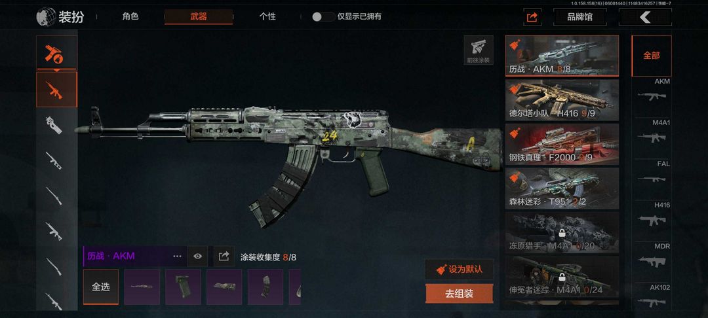The height and width of the screenshot is (318, 708).
Task: Toggle preview eye icon next to 历战·AKM
Action: pyautogui.click(x=197, y=256)
